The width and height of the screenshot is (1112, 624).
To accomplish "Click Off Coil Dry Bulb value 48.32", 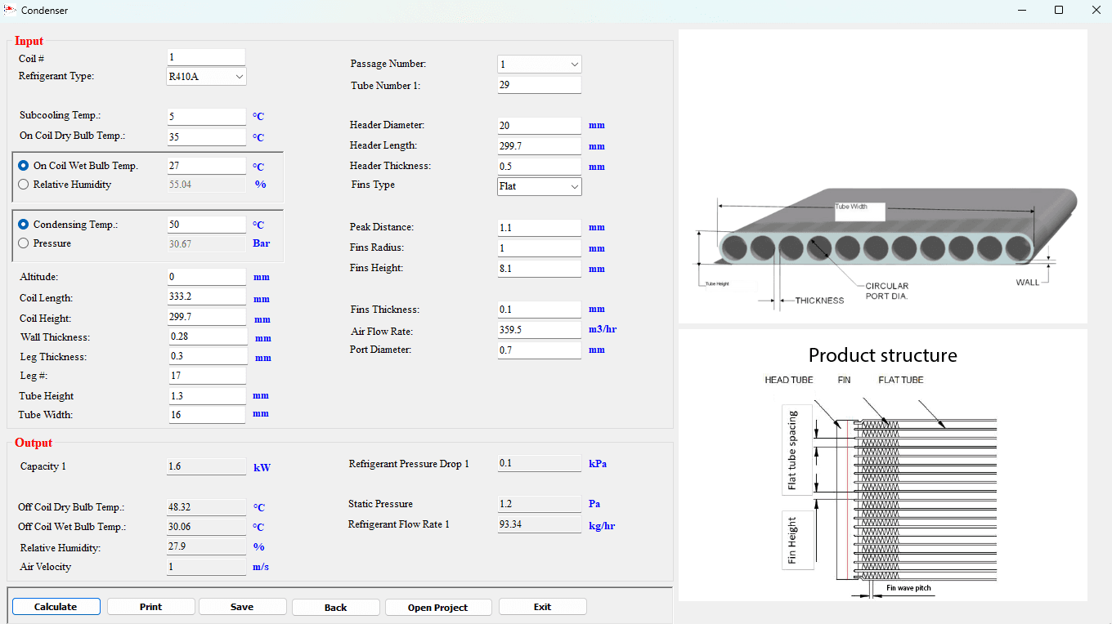I will [206, 508].
